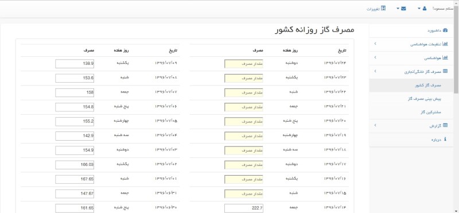Focus the consumption input for ۱۳۹۶/۰۷/۱۹
Screen dimensions: 459x213
pyautogui.click(x=243, y=136)
